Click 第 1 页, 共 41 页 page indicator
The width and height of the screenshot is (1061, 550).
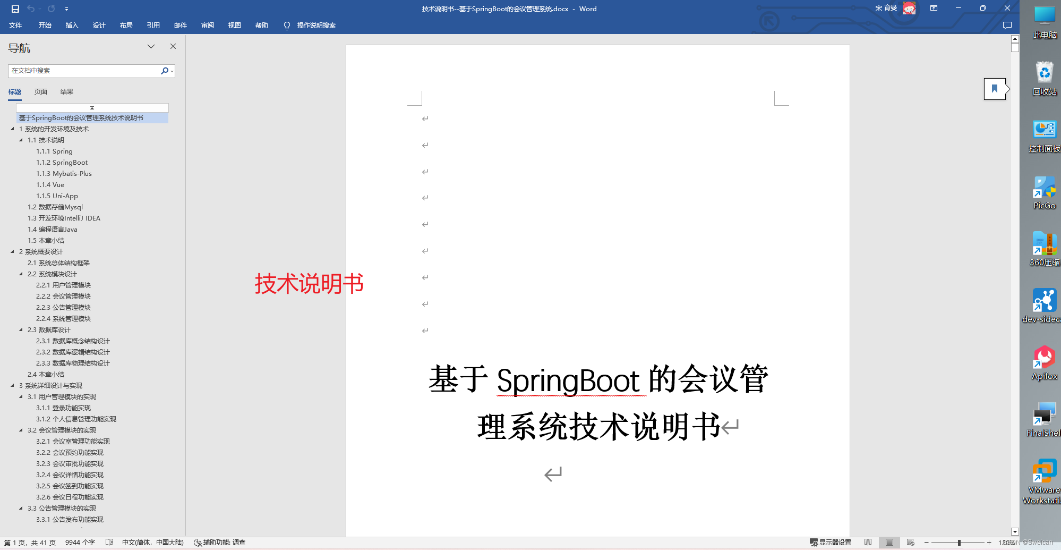coord(30,543)
